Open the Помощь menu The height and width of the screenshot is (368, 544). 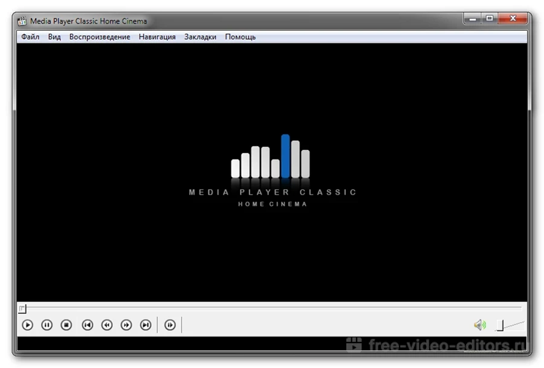click(241, 37)
